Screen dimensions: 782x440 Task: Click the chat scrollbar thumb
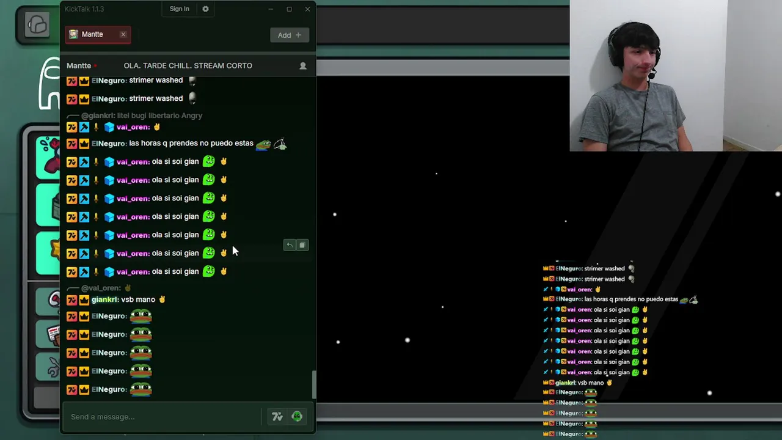click(x=314, y=384)
